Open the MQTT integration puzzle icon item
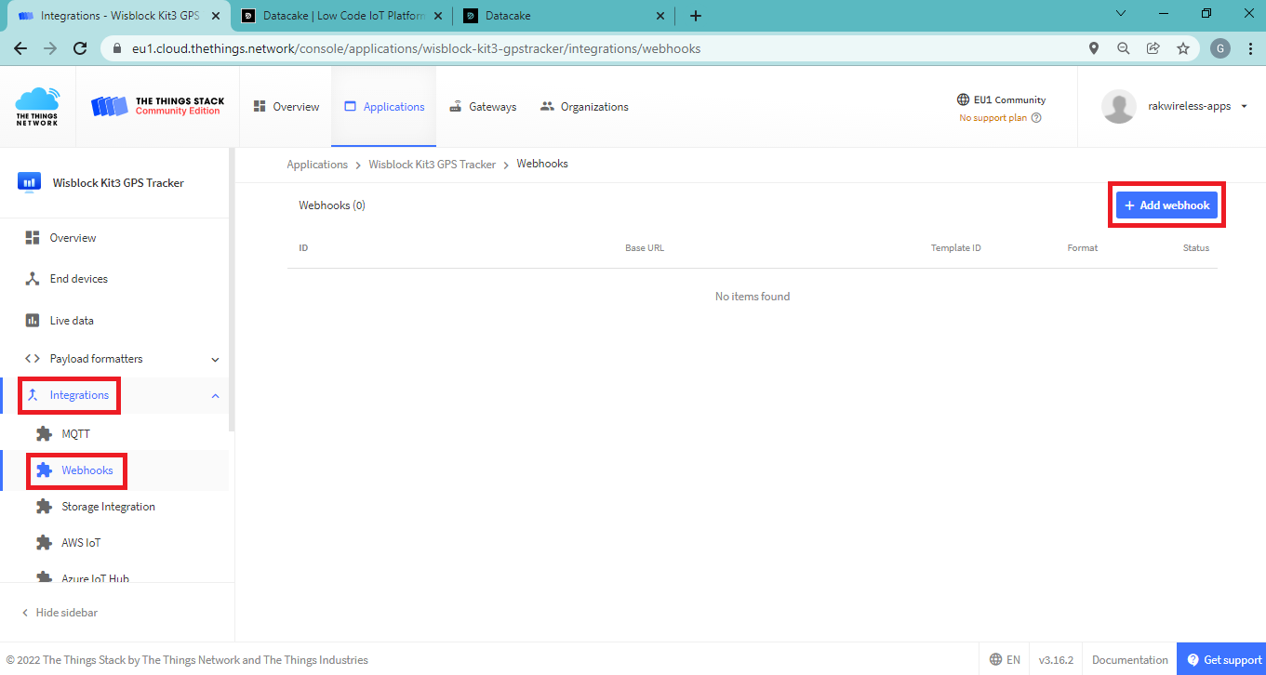This screenshot has height=675, width=1266. pos(44,434)
